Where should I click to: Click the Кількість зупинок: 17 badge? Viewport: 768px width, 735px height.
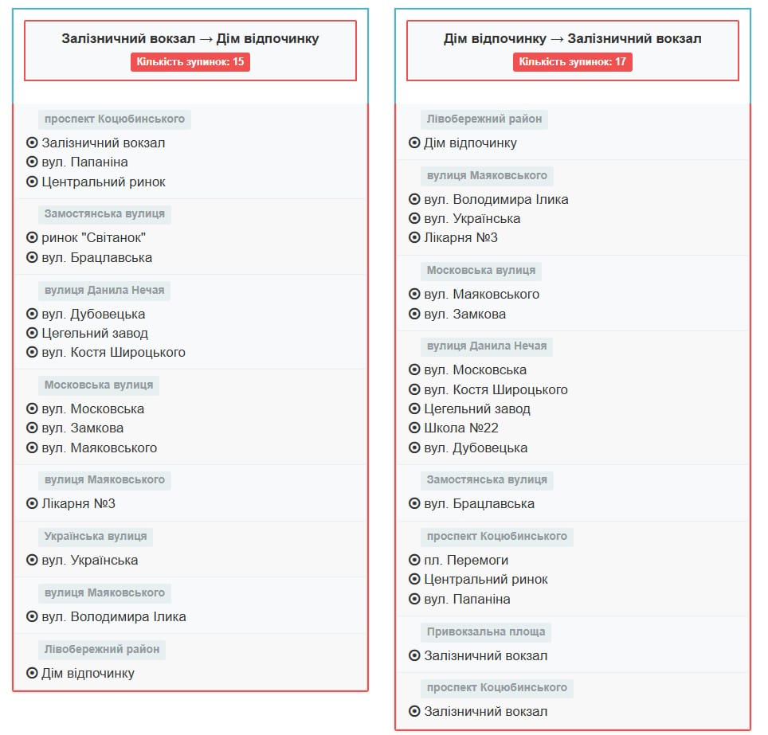tap(573, 62)
